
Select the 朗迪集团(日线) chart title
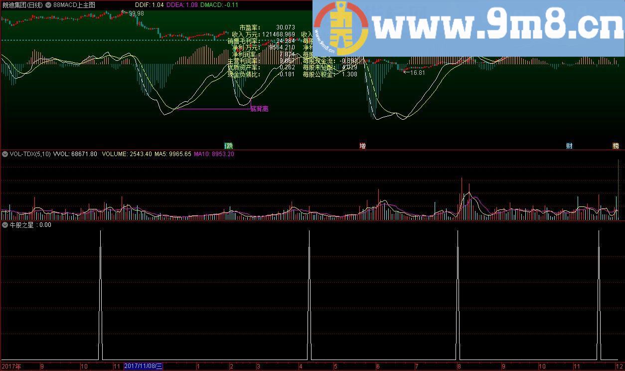point(22,5)
